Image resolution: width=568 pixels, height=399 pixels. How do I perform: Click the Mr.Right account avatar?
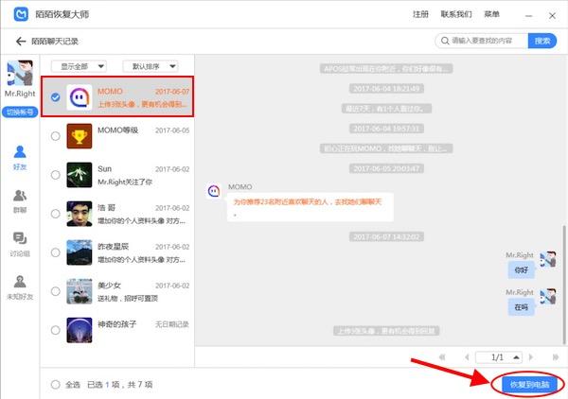[x=20, y=73]
